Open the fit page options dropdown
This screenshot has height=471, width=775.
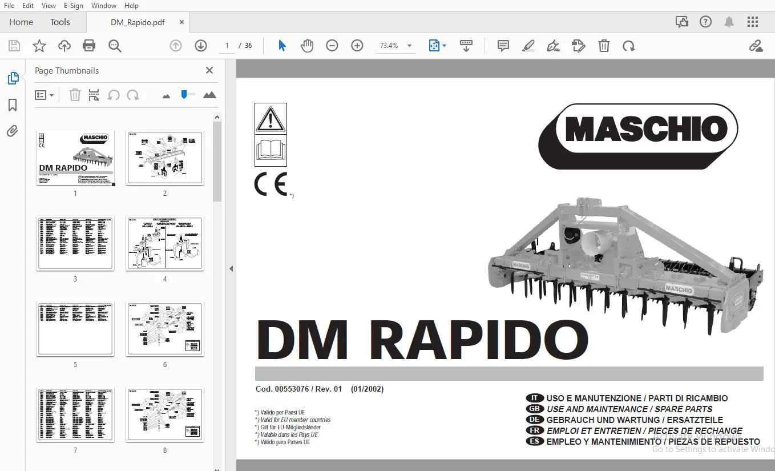tap(438, 46)
